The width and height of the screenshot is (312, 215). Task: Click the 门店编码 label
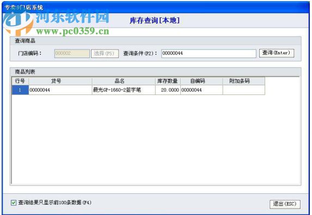pos(30,53)
